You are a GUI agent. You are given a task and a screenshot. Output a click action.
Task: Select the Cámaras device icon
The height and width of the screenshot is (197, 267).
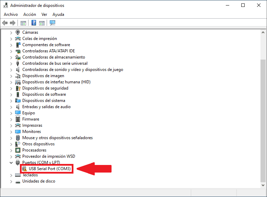click(18, 32)
